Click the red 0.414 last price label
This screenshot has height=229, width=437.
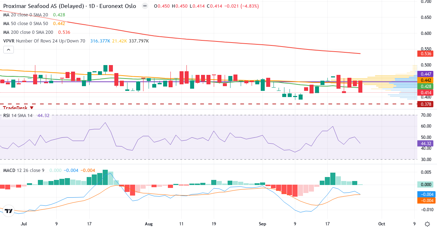coord(425,92)
